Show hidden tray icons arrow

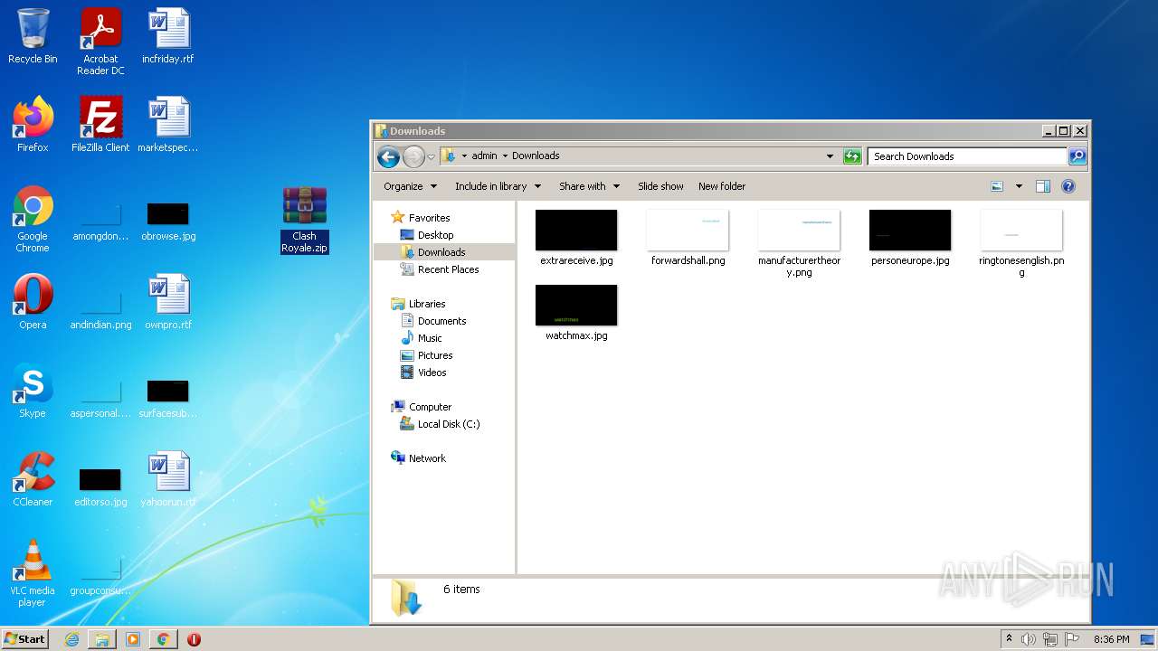[x=1009, y=639]
